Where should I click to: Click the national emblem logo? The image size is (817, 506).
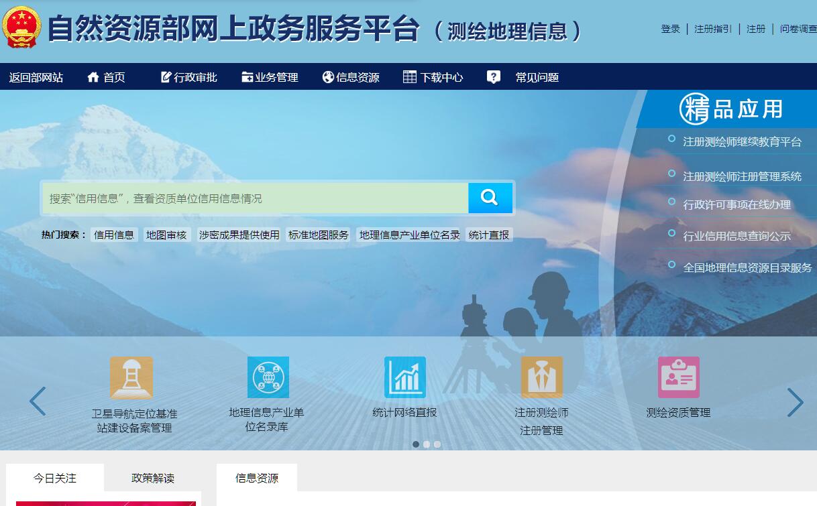tap(22, 28)
